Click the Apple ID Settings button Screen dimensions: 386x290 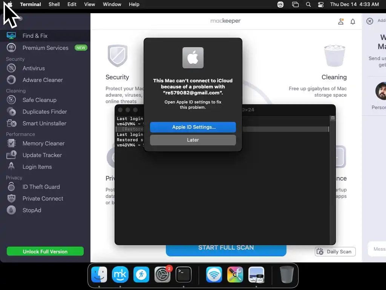click(x=193, y=127)
